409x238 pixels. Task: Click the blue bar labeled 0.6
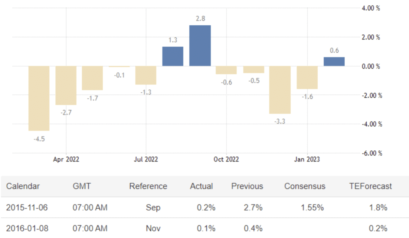point(334,62)
